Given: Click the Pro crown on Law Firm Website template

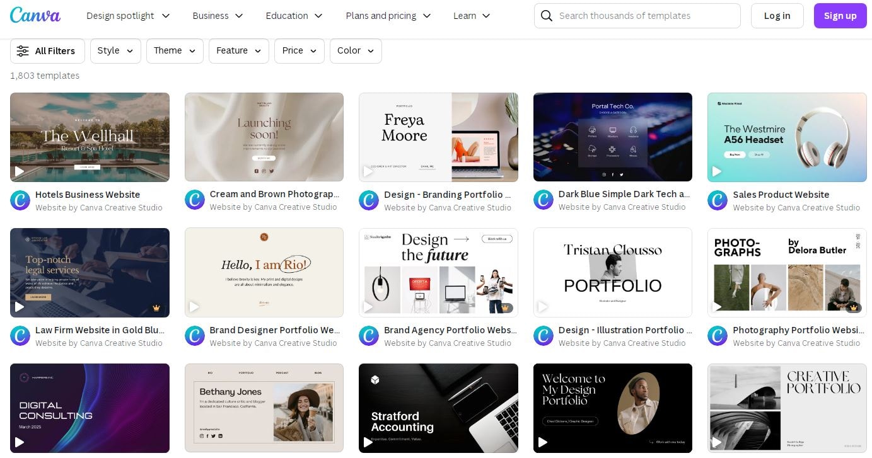Looking at the screenshot, I should click(x=156, y=308).
